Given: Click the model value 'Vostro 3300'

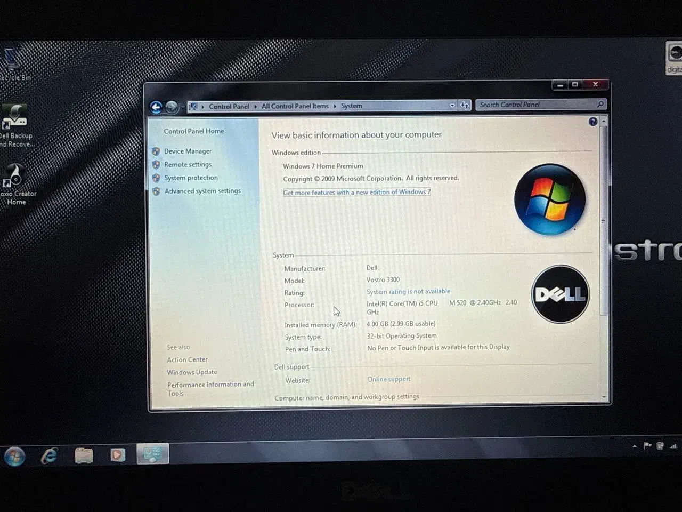Looking at the screenshot, I should [383, 280].
